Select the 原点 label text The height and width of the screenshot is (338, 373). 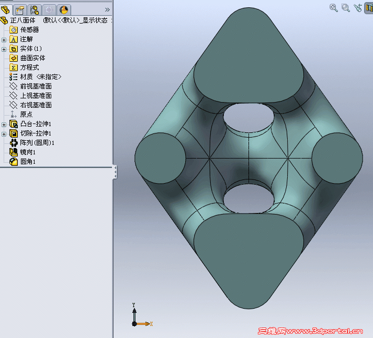click(26, 115)
